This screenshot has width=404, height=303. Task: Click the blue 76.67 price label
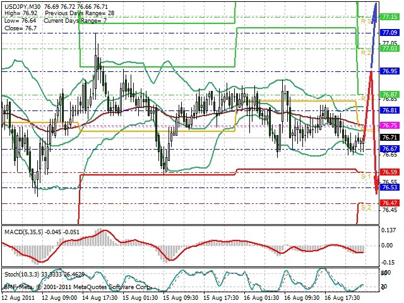click(390, 149)
